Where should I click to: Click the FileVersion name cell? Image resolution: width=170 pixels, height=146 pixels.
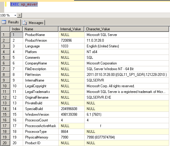41,75
